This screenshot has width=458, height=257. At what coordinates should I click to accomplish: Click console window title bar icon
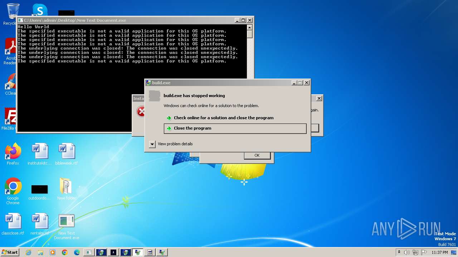pos(20,20)
